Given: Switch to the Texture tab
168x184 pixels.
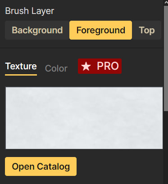Looking at the screenshot, I should [21, 67].
